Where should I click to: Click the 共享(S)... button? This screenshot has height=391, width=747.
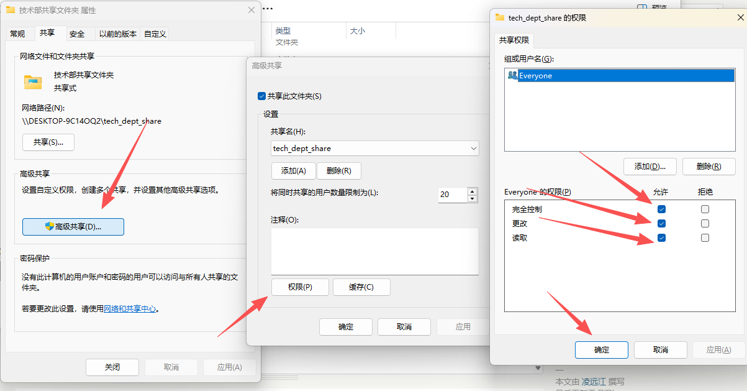point(48,142)
